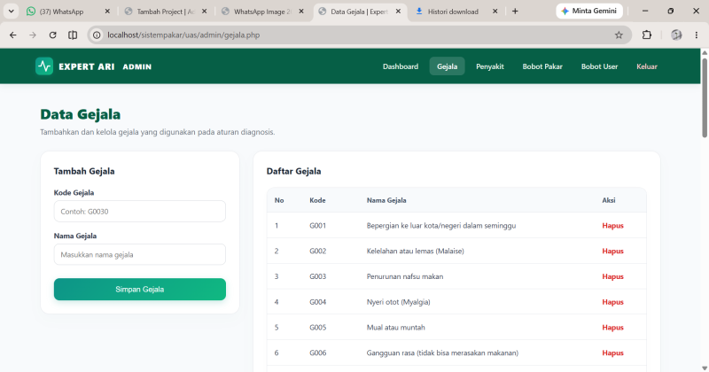Click the G001 code cell
The height and width of the screenshot is (372, 709).
(x=317, y=226)
